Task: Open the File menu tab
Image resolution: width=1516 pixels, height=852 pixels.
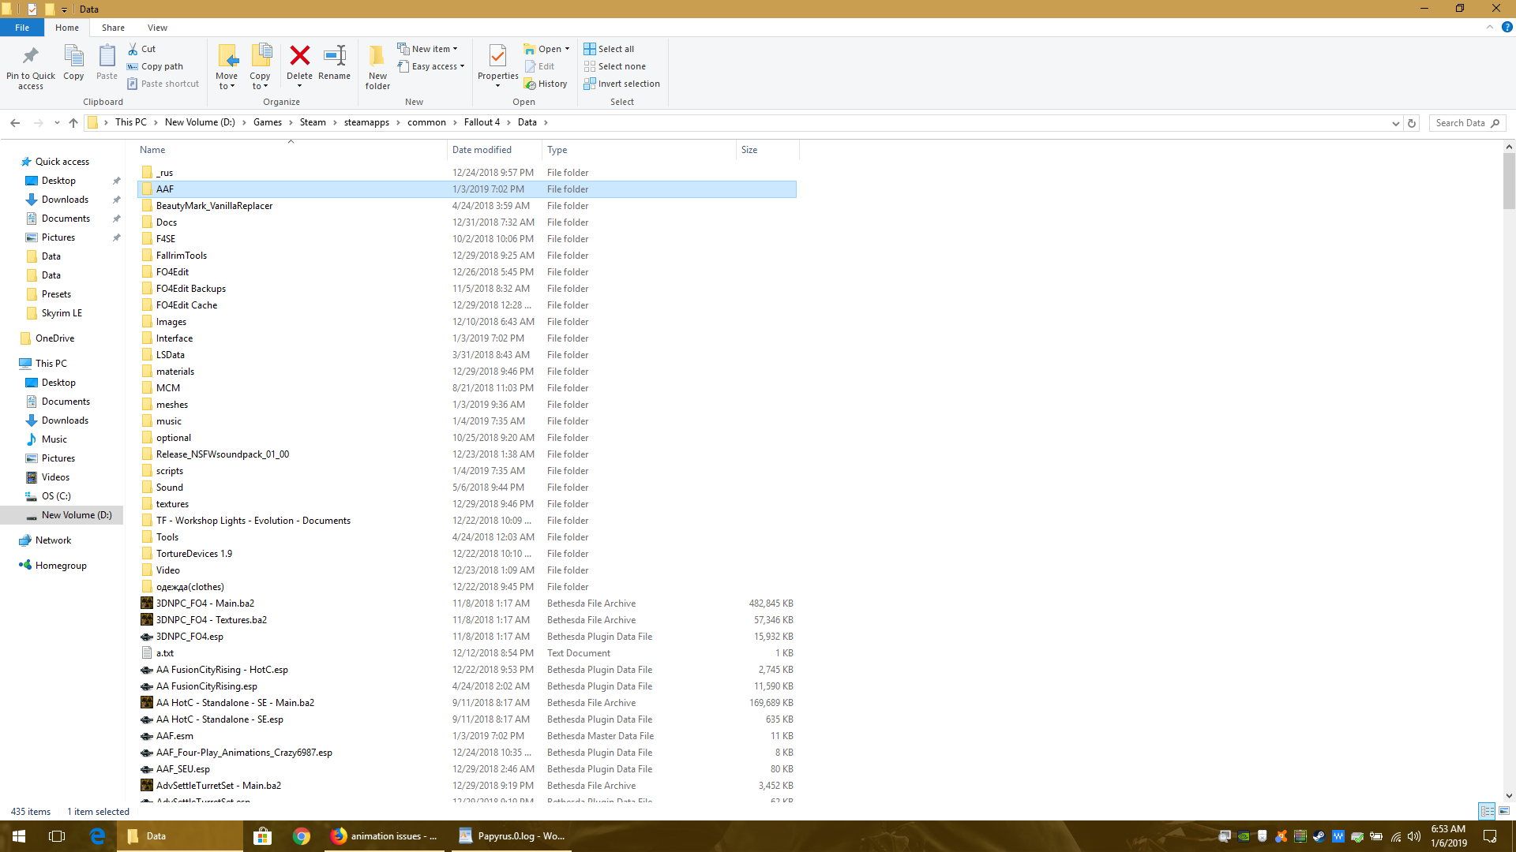Action: point(22,28)
